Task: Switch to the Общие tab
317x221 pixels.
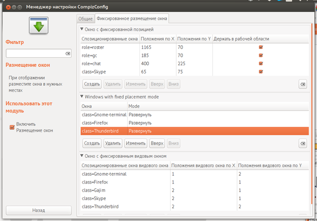Action: coord(86,18)
